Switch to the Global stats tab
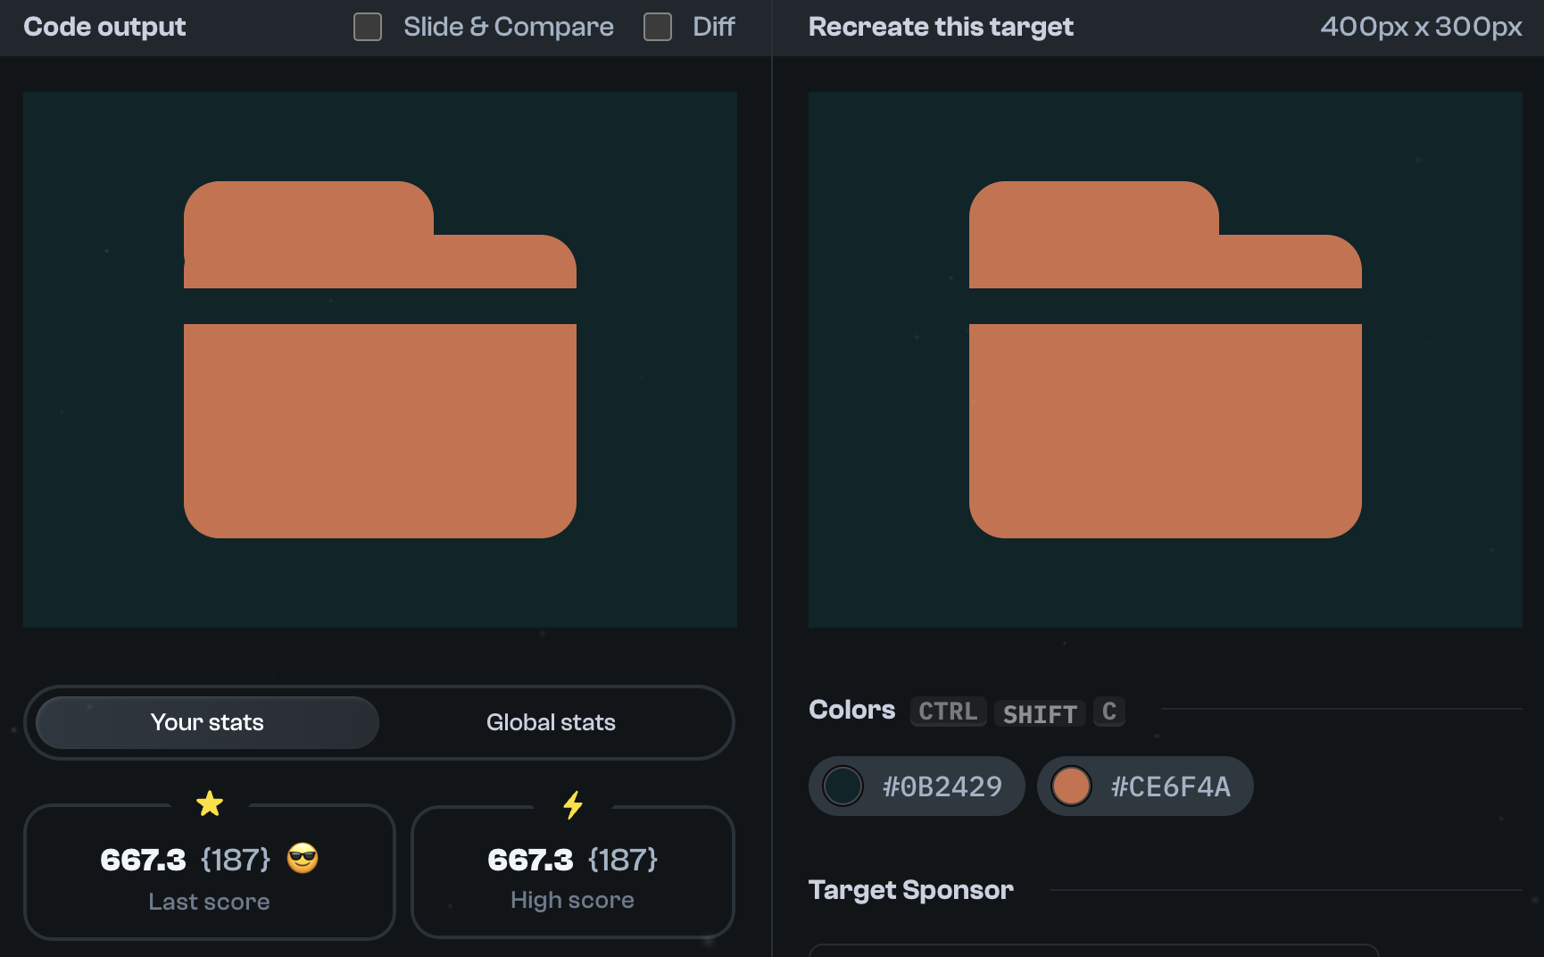 click(551, 722)
